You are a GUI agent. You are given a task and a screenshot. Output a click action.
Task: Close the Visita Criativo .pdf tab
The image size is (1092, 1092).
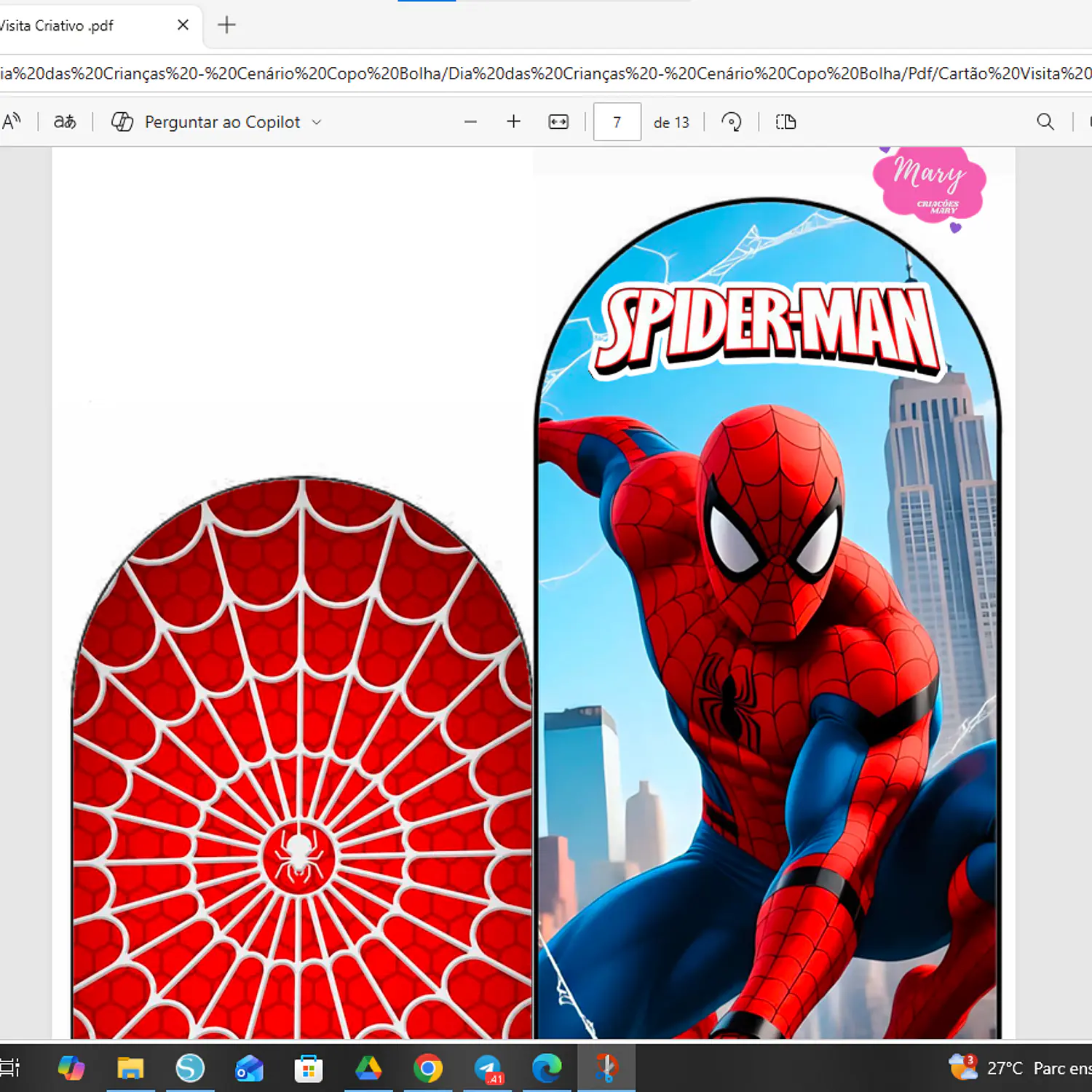pos(183,25)
